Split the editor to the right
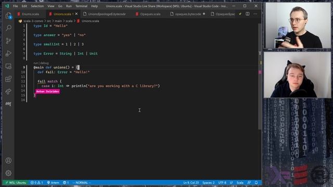 (x=248, y=14)
